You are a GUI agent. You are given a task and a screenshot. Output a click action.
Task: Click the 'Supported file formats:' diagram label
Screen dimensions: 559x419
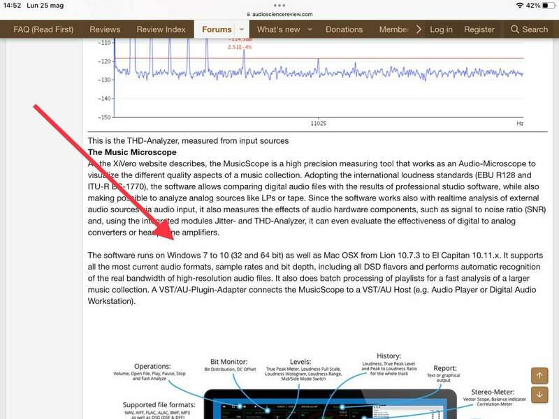pyautogui.click(x=159, y=405)
